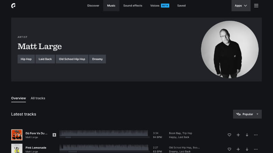This screenshot has width=273, height=153.
Task: Click the Laid Back mood tag
Action: 45,59
